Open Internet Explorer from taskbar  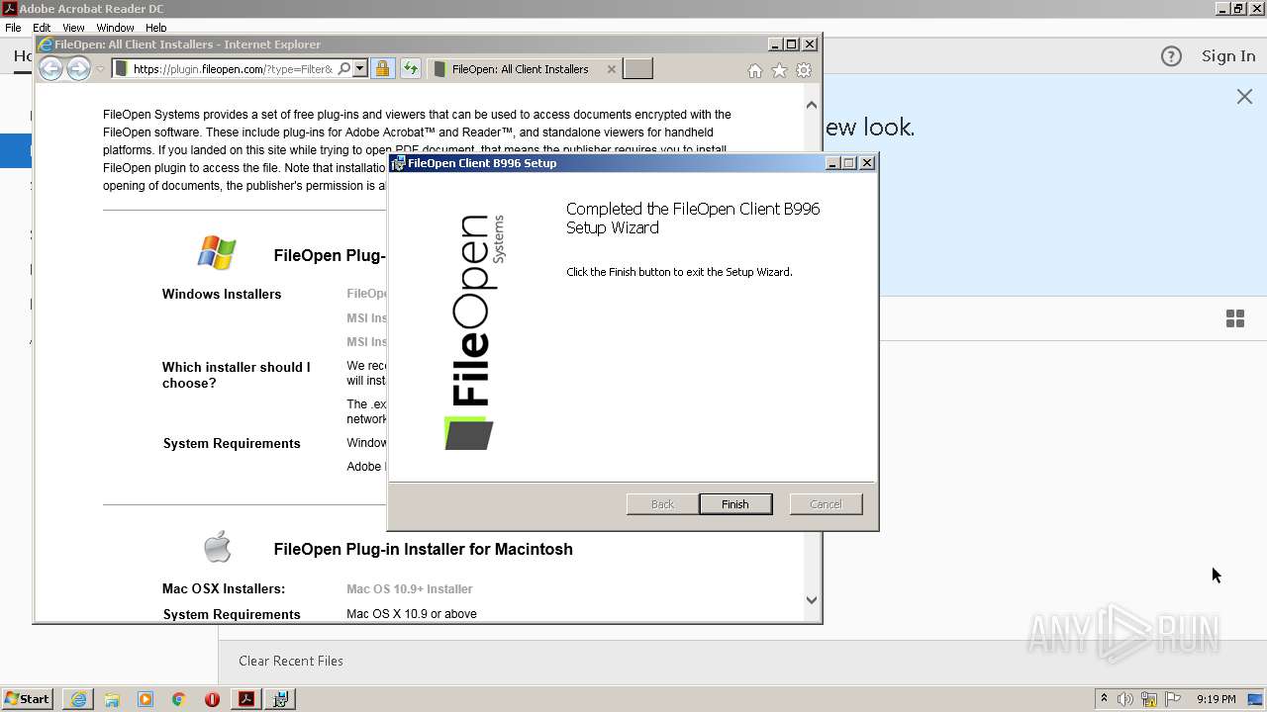point(78,699)
